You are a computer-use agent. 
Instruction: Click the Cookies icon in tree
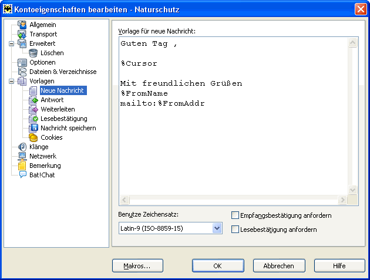33,137
